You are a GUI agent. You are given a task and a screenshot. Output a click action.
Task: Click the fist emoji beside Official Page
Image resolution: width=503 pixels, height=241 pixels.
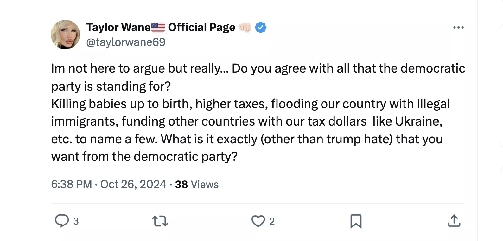coord(245,28)
